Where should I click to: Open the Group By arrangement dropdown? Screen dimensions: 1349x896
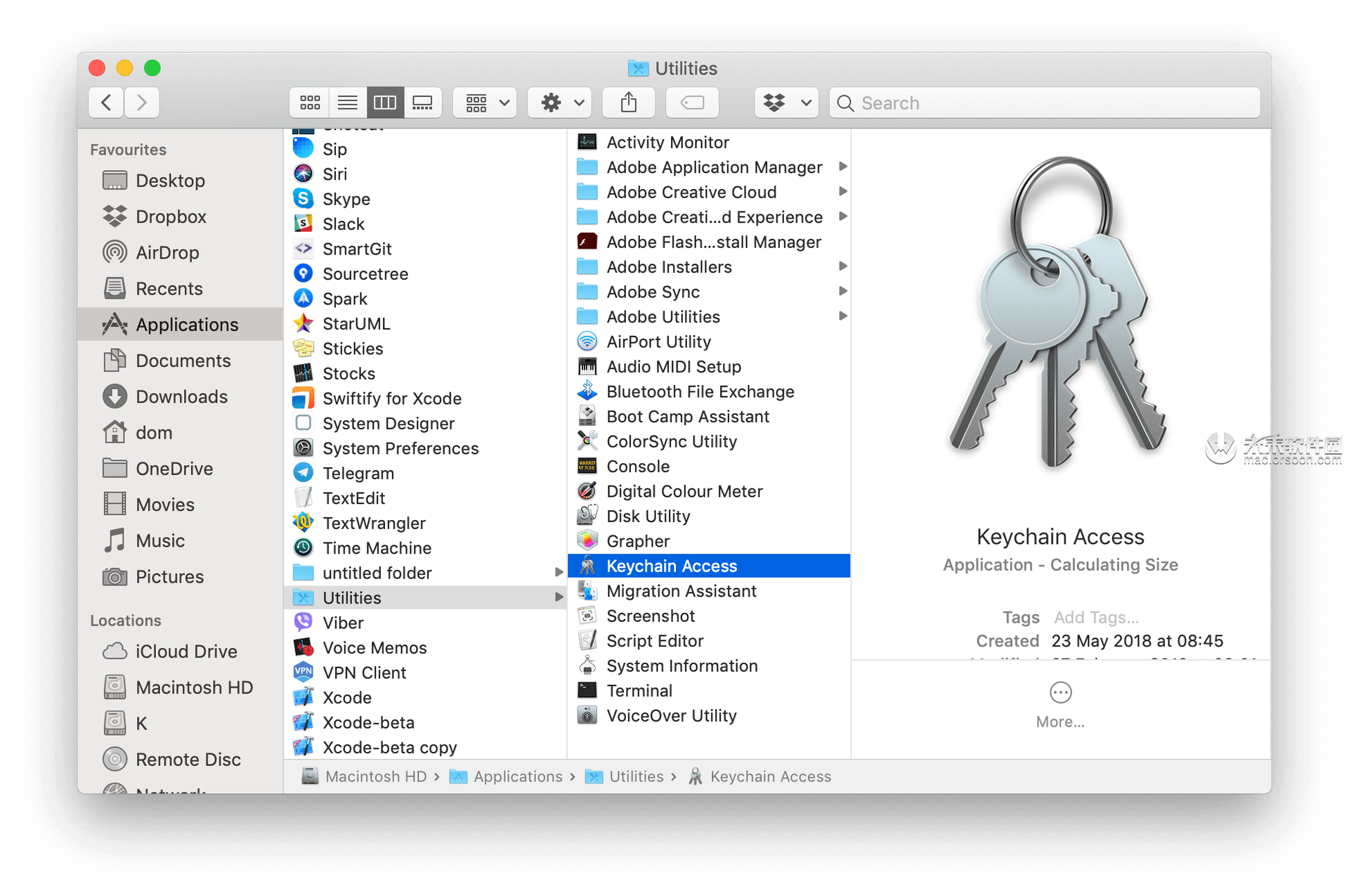coord(485,103)
